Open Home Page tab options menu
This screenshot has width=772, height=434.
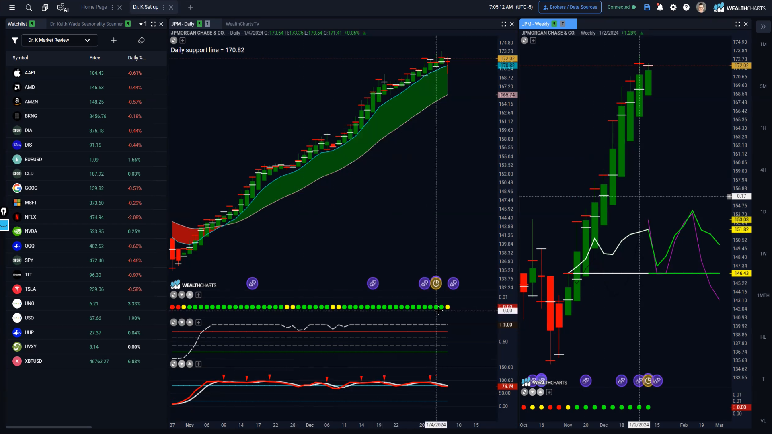[112, 7]
